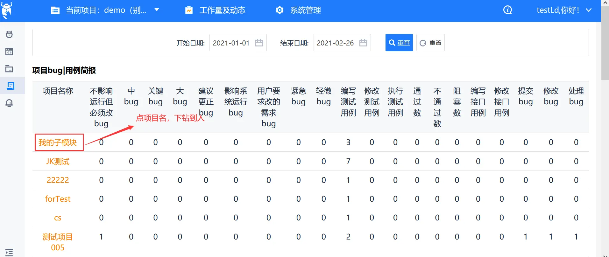This screenshot has height=257, width=609.
Task: Click 不影响运行但必须改bug column header
Action: tap(101, 107)
